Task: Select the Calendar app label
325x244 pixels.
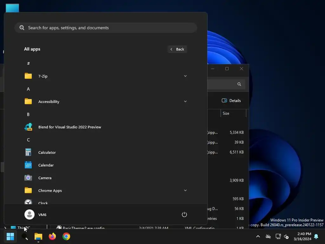Action: [46, 165]
